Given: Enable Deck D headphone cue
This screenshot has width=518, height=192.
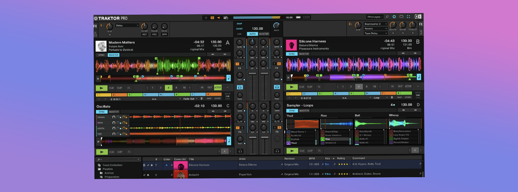Looking at the screenshot, I should pos(277,151).
